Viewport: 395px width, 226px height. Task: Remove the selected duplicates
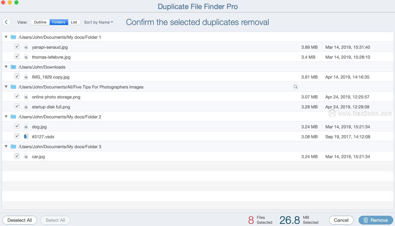[x=376, y=220]
